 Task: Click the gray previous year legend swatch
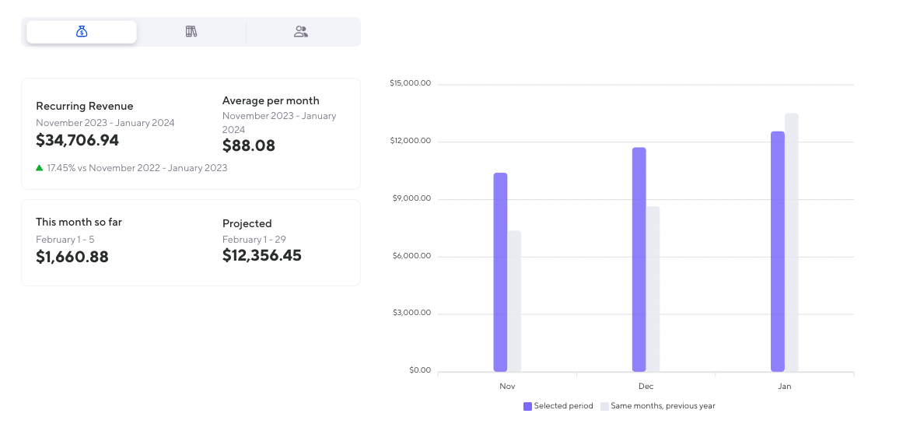coord(604,406)
